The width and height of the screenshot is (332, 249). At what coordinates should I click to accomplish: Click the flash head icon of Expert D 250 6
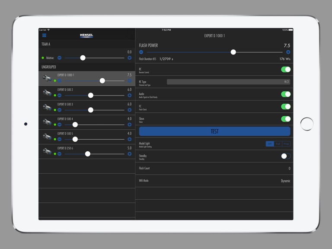pos(47,151)
